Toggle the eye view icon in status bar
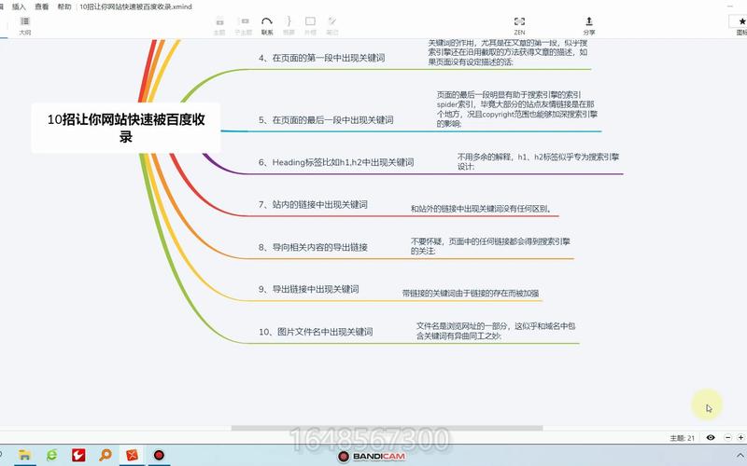 (711, 437)
